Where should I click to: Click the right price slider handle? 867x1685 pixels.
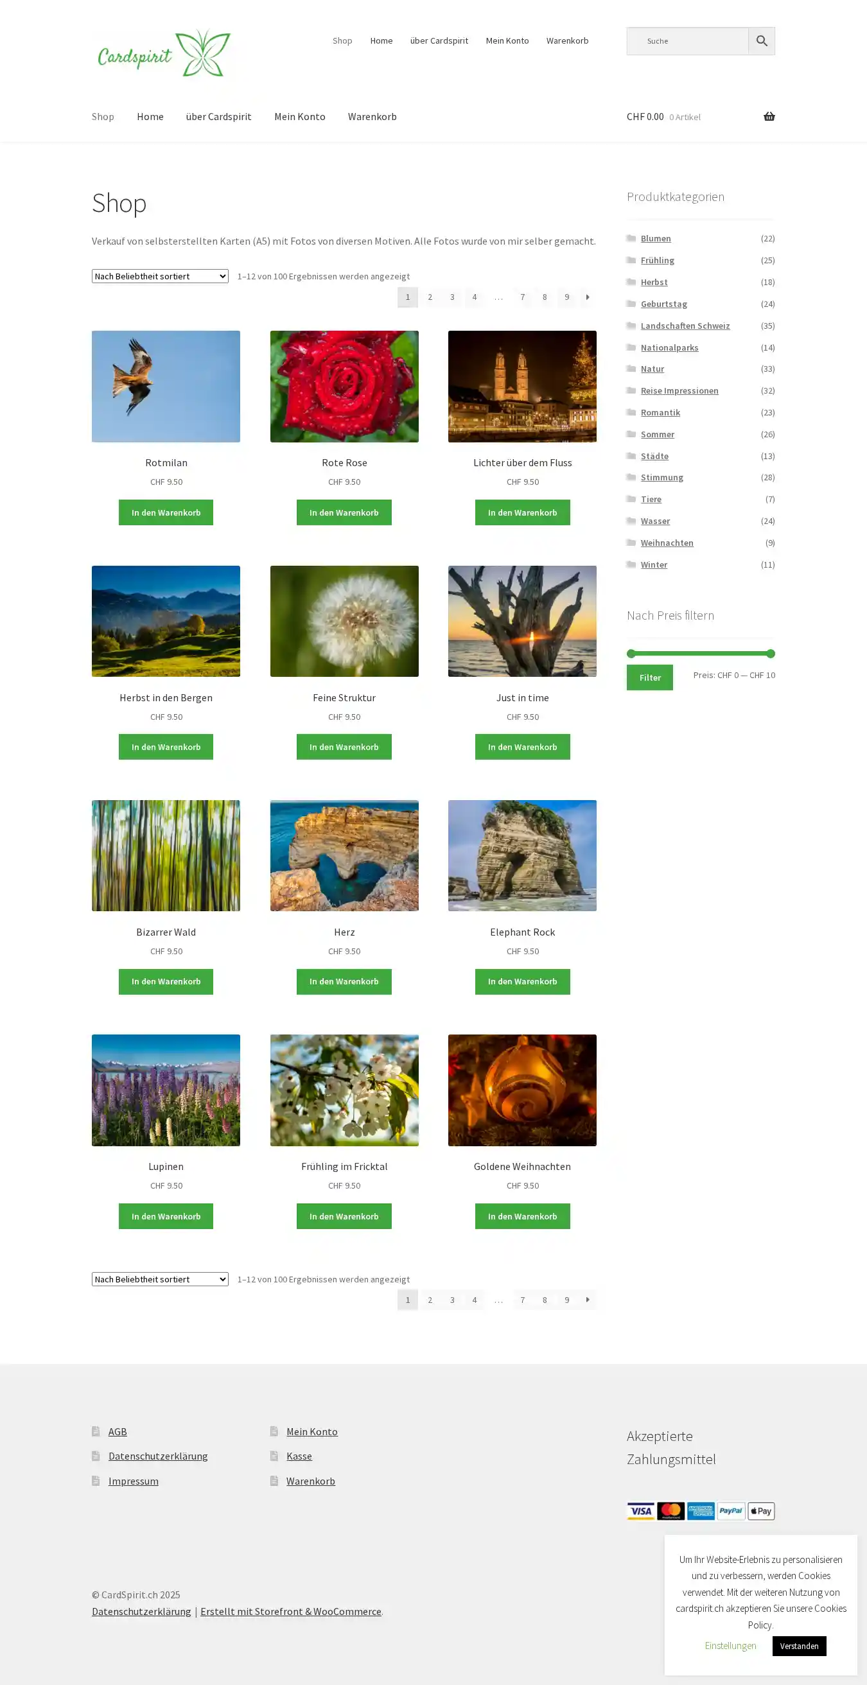click(x=770, y=654)
